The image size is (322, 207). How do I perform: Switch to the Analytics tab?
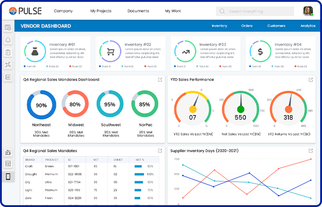[308, 26]
